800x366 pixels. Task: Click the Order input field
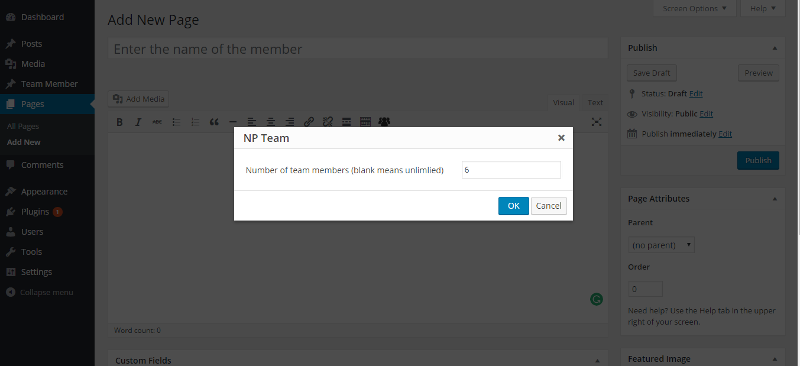point(645,289)
